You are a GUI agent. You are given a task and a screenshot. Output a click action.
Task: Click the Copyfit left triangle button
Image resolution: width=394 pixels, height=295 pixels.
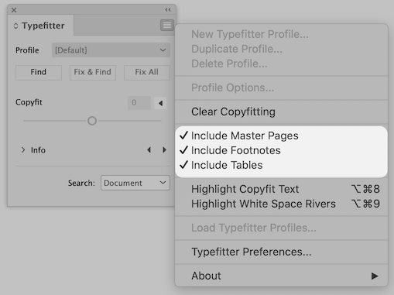click(160, 103)
